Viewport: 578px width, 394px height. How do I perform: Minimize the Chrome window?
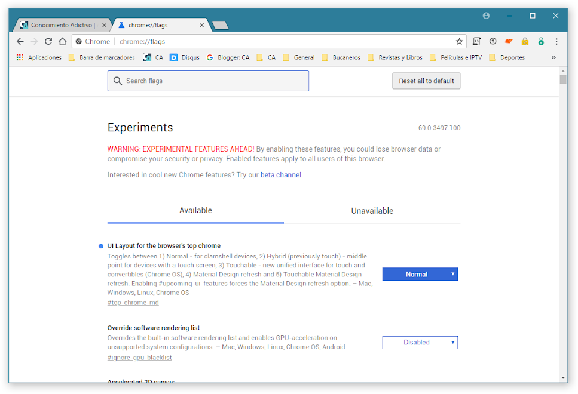pyautogui.click(x=509, y=16)
